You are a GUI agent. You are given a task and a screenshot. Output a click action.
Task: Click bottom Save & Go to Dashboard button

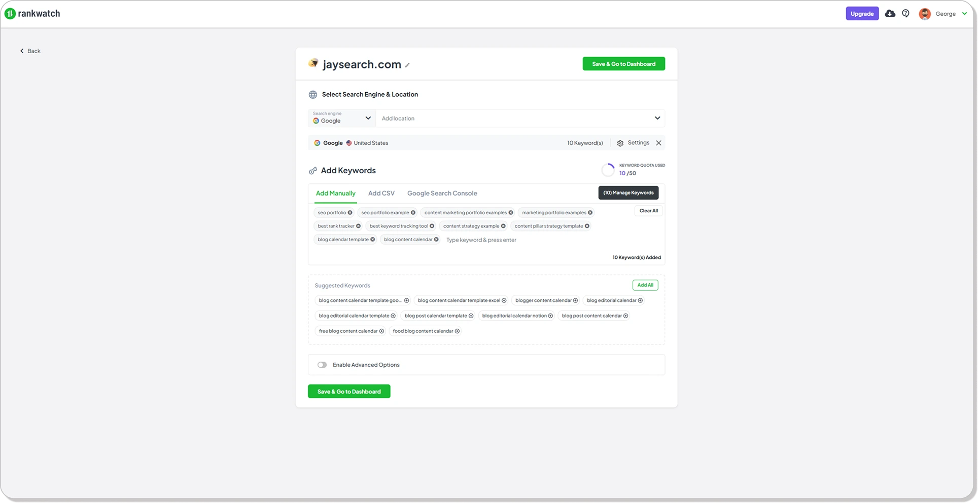pos(349,392)
